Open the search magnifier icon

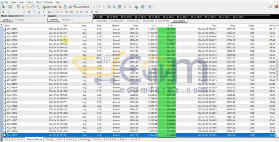tap(271, 7)
